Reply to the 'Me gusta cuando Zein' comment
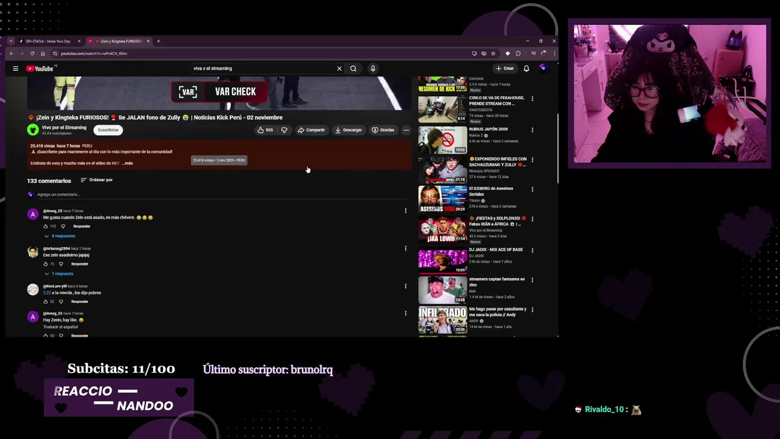 [x=82, y=226]
